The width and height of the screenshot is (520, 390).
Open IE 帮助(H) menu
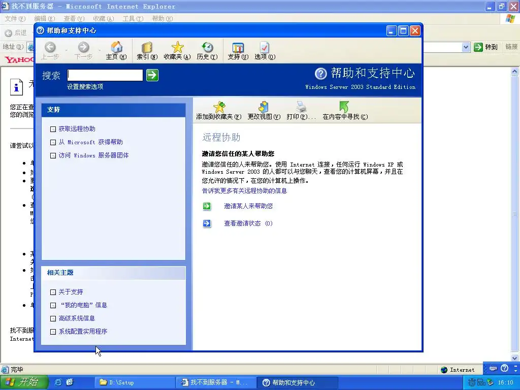162,19
